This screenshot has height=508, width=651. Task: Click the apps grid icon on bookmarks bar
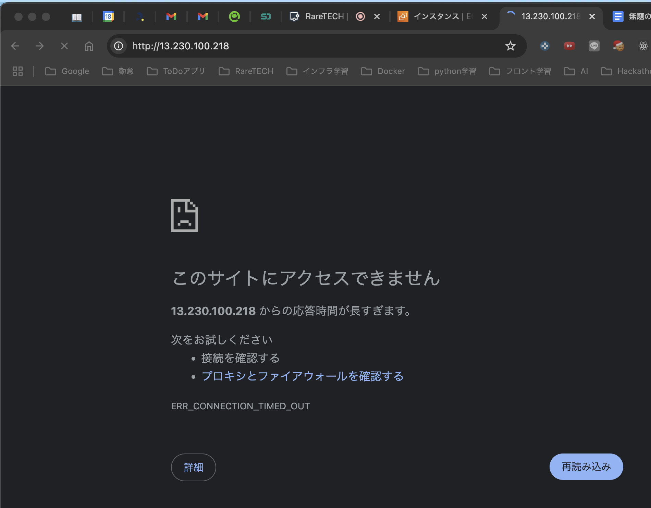pos(17,71)
